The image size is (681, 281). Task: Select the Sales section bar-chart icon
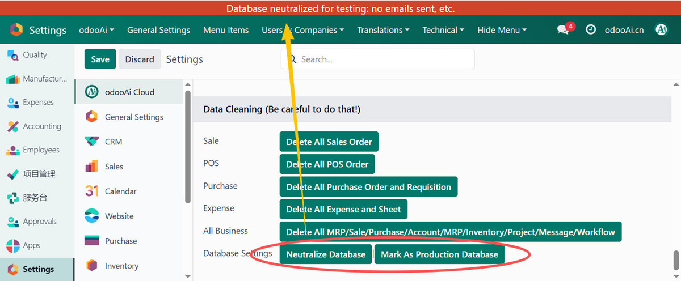[91, 167]
